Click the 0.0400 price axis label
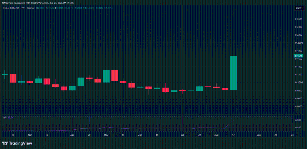The height and width of the screenshot is (149, 307). 298,106
